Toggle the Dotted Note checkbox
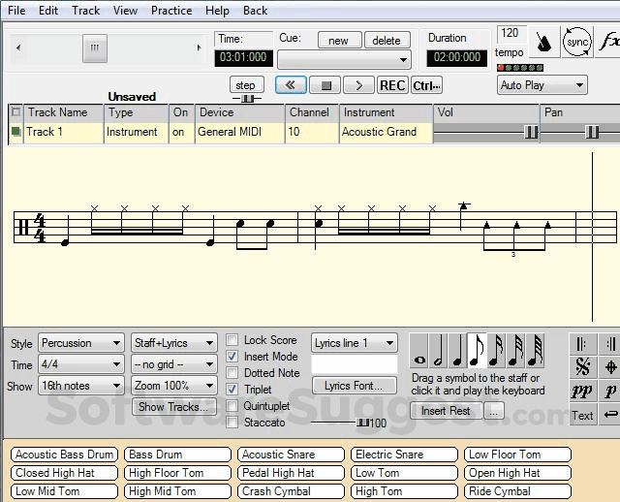 (x=232, y=373)
